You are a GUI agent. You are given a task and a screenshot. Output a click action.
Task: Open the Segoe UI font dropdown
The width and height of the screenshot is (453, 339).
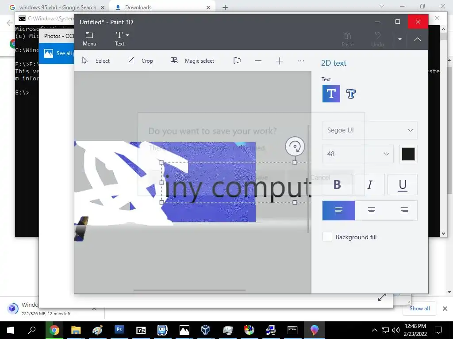point(369,130)
